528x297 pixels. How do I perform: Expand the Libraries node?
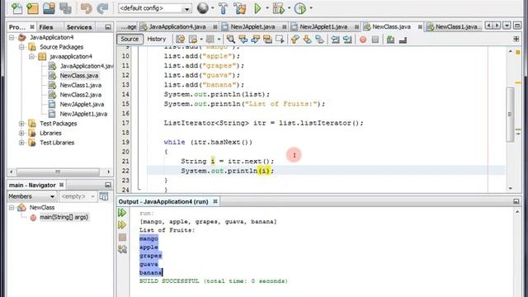tap(21, 133)
